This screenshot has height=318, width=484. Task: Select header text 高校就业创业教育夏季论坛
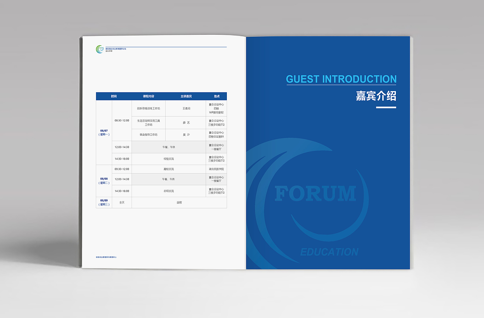(x=116, y=49)
